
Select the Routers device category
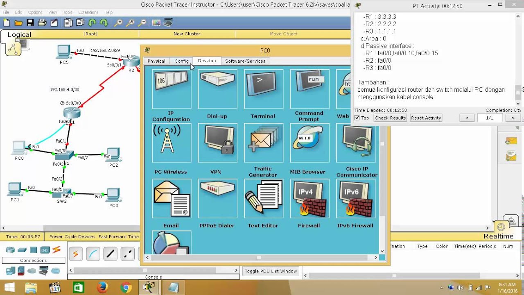coord(10,250)
